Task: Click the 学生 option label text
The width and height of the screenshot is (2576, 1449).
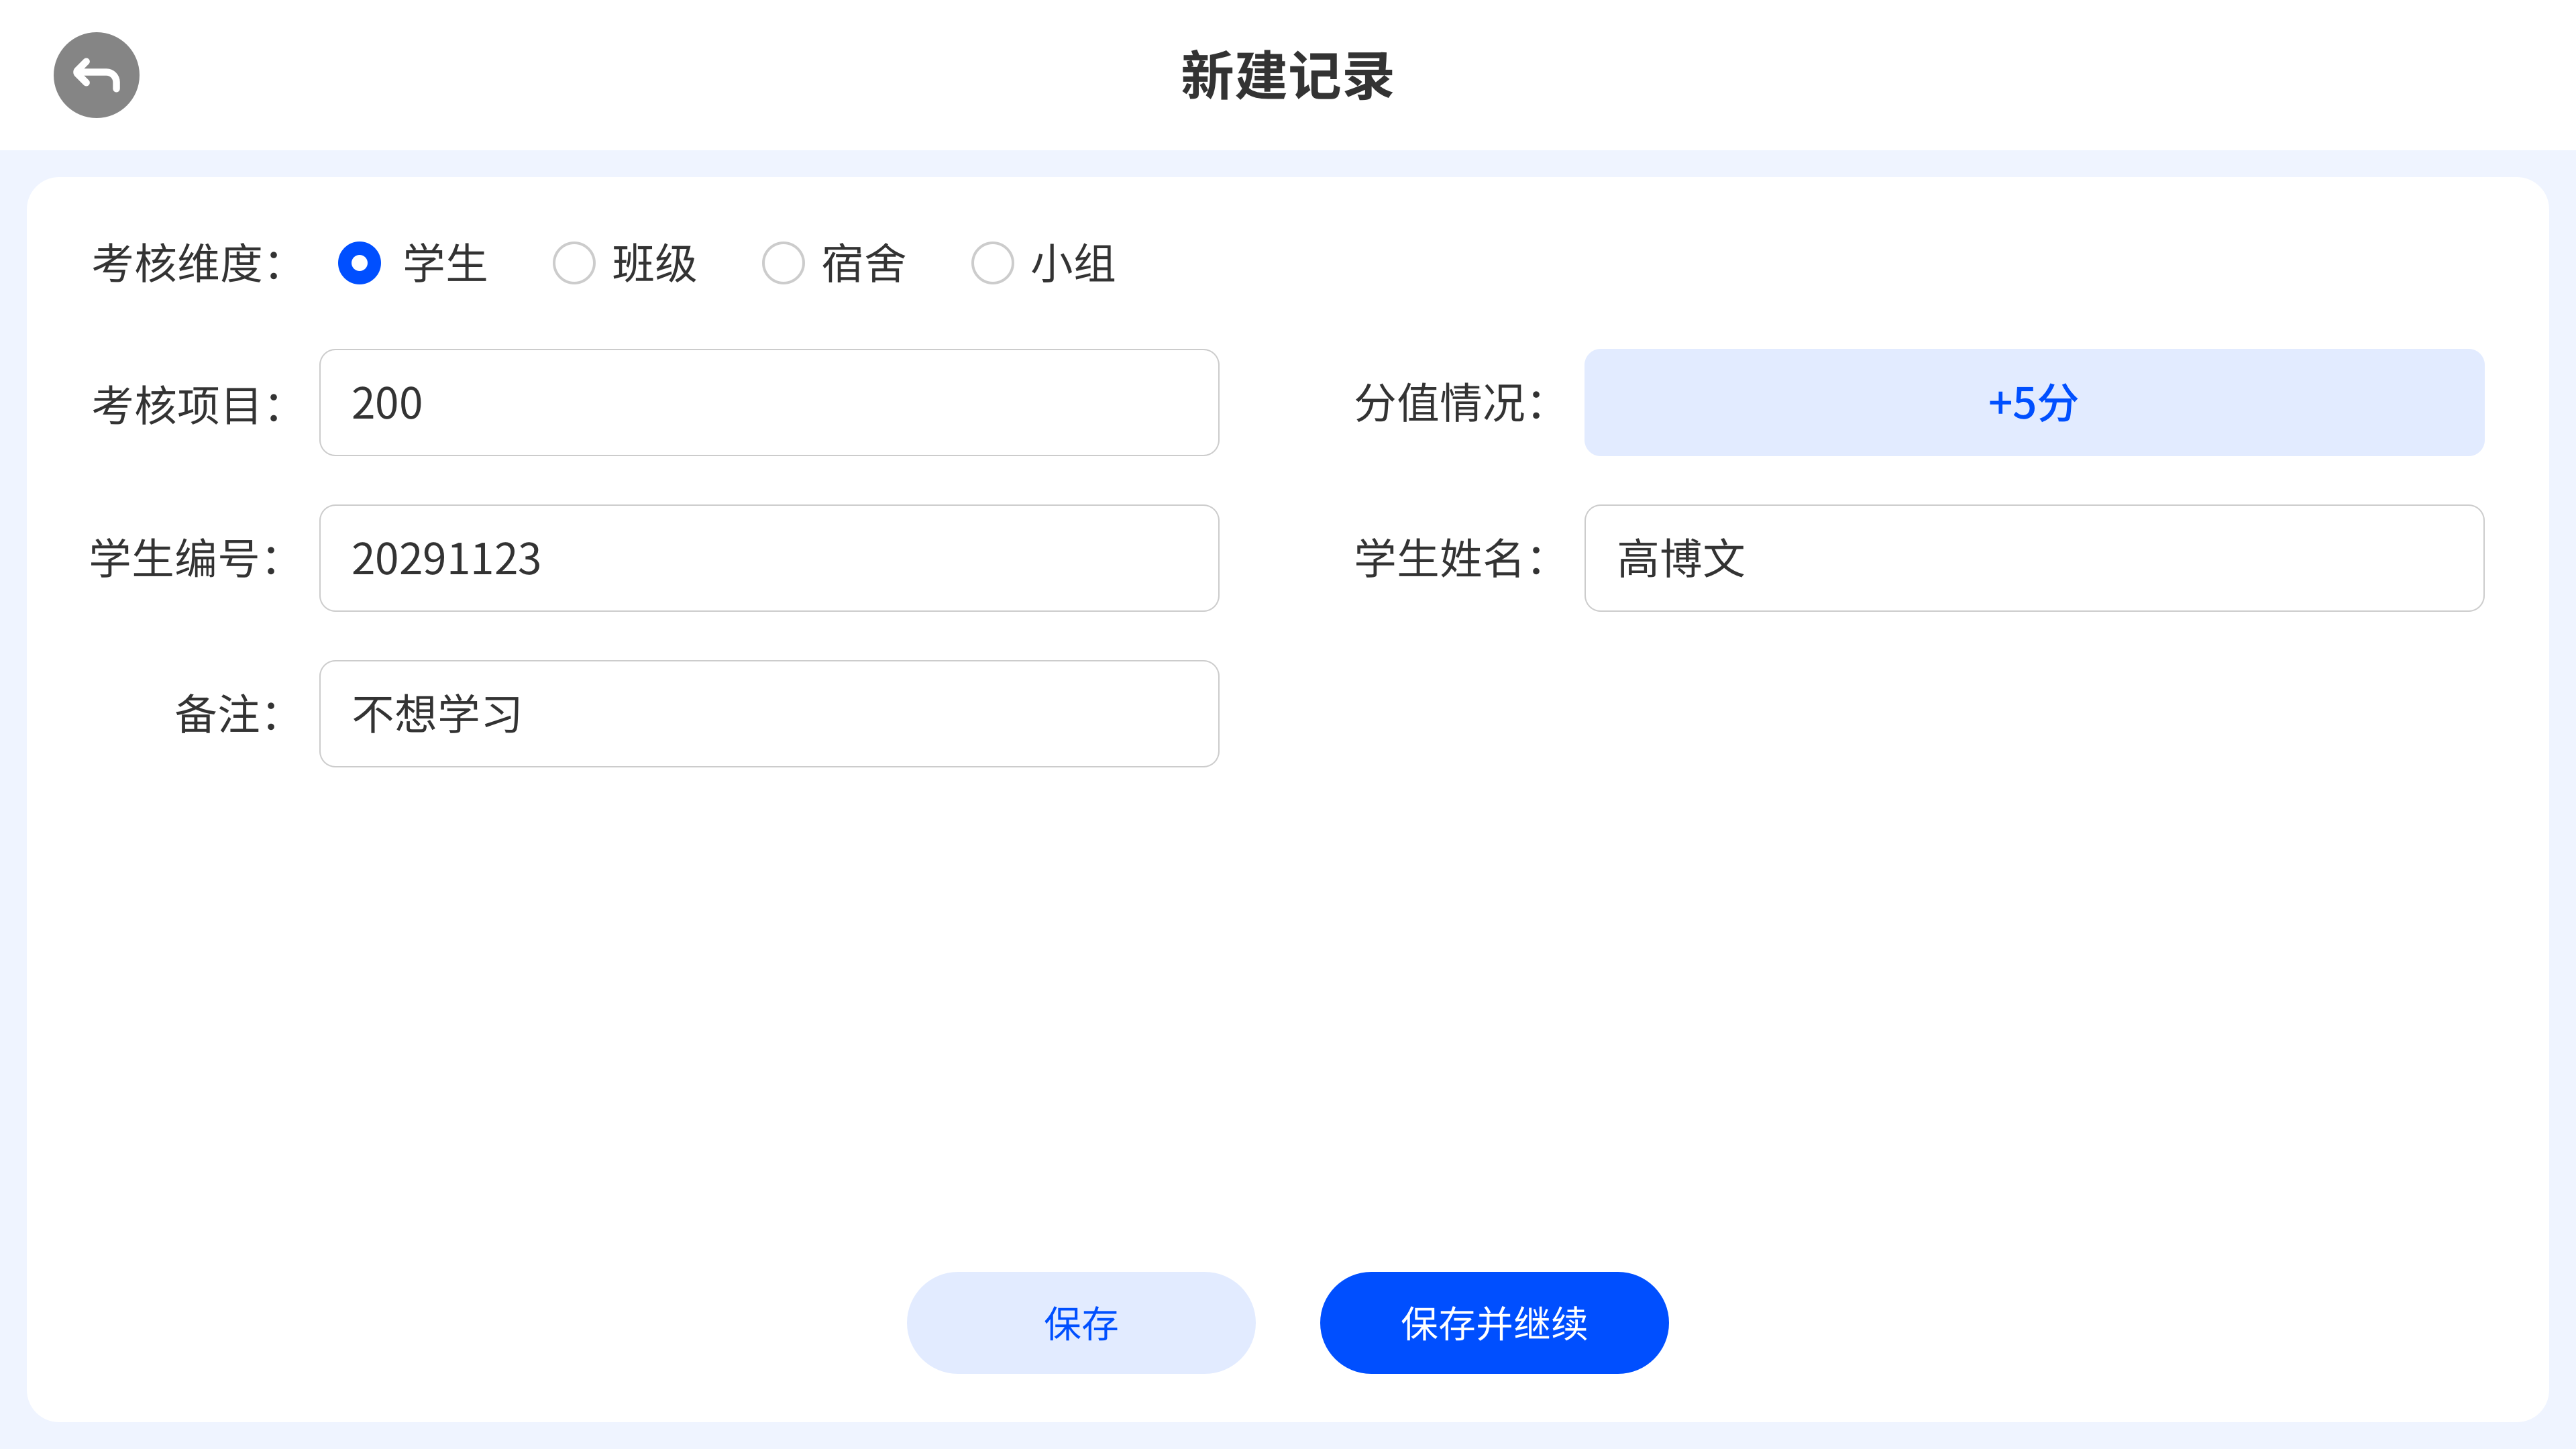Action: click(x=445, y=264)
